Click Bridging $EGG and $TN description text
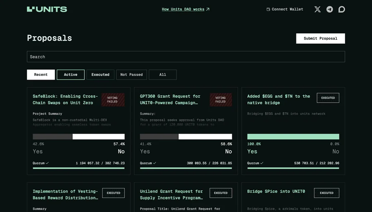The width and height of the screenshot is (372, 212). point(286,114)
